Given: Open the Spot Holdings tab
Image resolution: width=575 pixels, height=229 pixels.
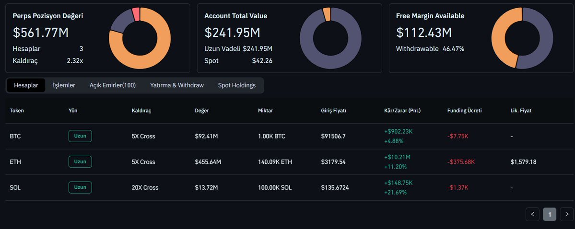Looking at the screenshot, I should (x=237, y=85).
